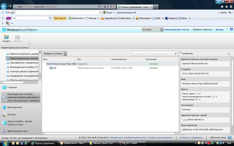Click the properties panel vertical scrollbar
234x146 pixels.
232,95
